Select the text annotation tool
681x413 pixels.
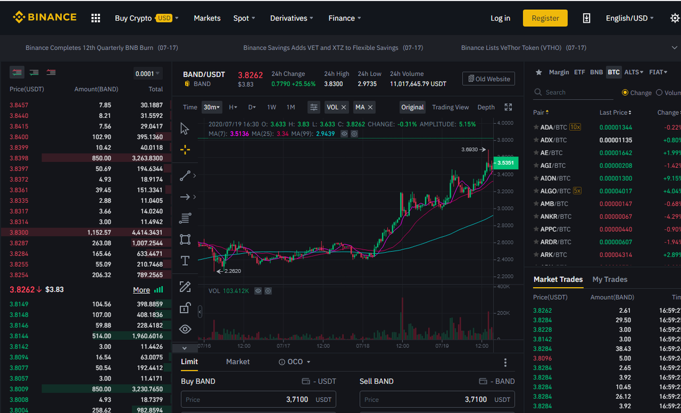pyautogui.click(x=185, y=261)
